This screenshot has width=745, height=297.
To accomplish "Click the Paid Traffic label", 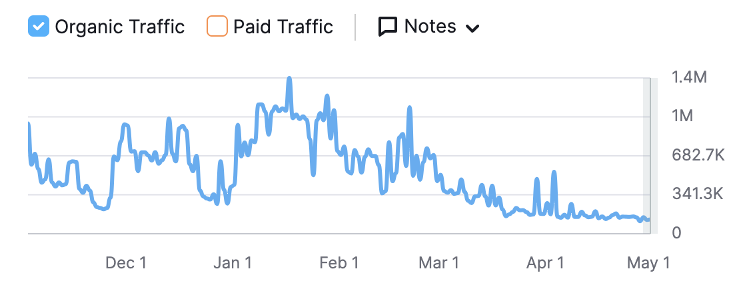I will (283, 27).
